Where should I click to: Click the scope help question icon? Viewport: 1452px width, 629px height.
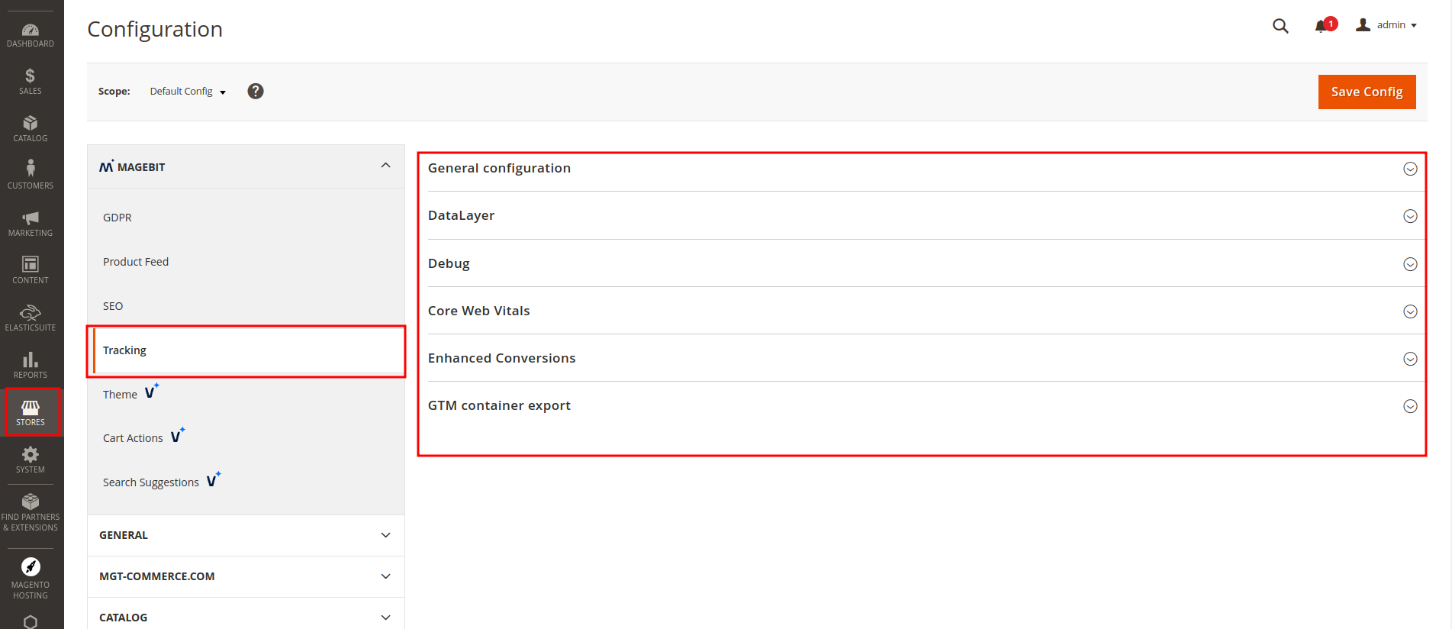[x=256, y=91]
